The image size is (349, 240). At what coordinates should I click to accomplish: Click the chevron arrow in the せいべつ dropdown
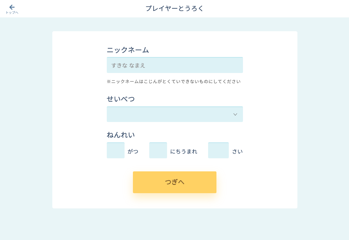[x=235, y=114]
